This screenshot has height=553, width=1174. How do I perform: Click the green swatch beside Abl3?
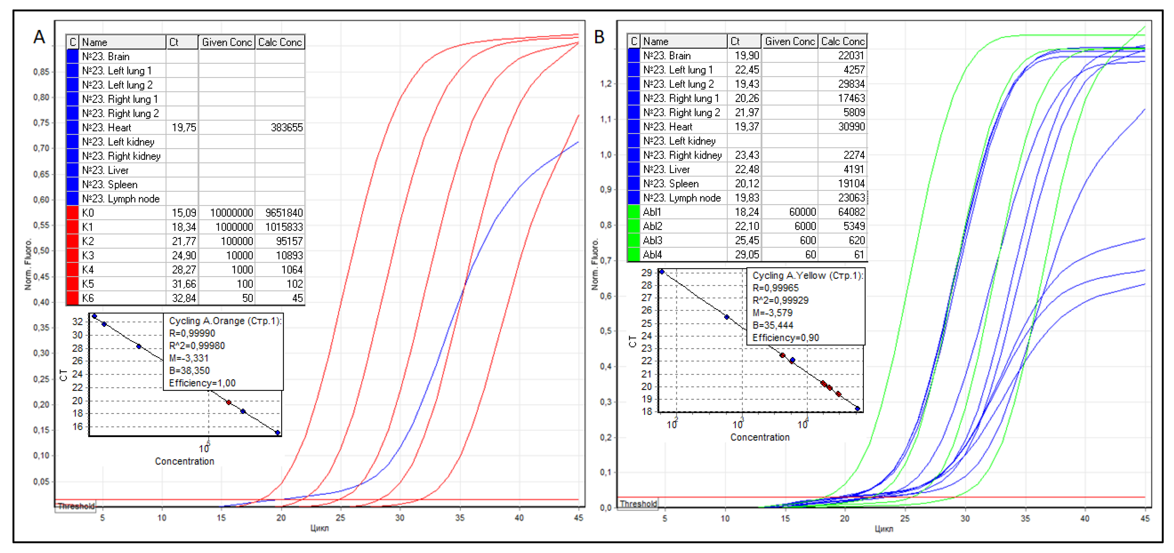(x=634, y=241)
